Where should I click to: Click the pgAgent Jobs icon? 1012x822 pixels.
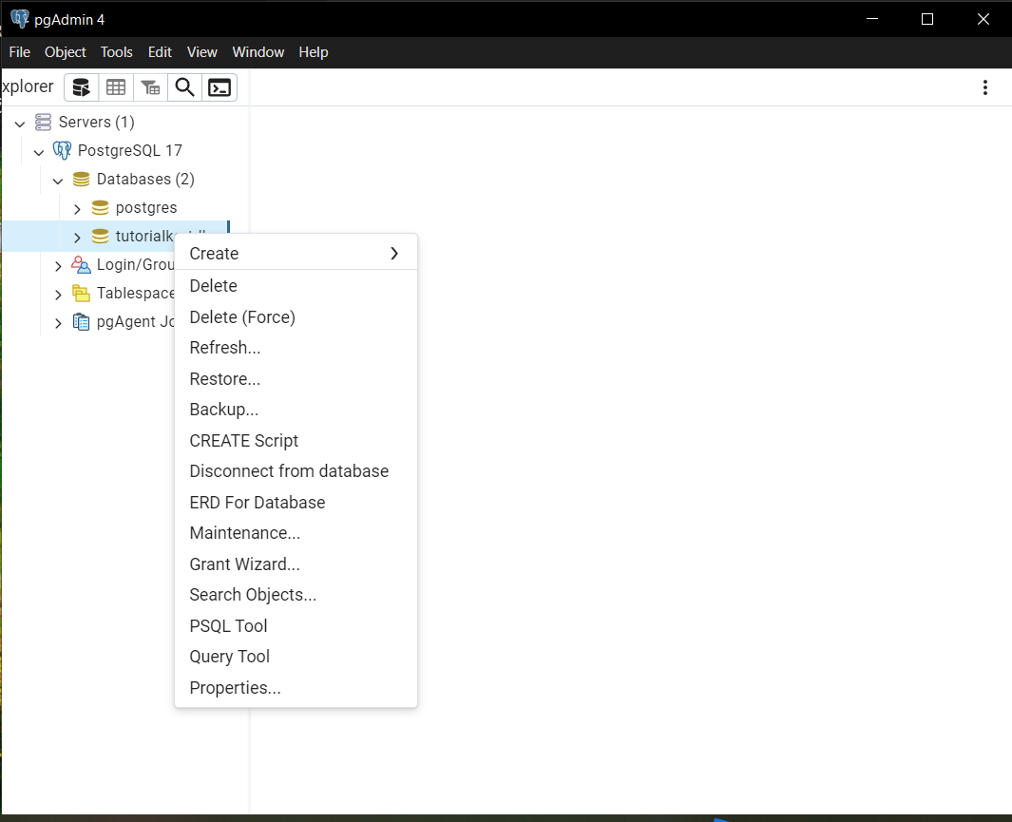(x=81, y=321)
